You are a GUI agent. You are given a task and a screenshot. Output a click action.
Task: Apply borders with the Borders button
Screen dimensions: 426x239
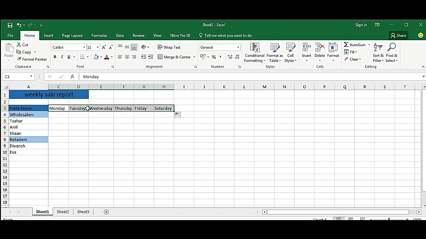[83, 57]
